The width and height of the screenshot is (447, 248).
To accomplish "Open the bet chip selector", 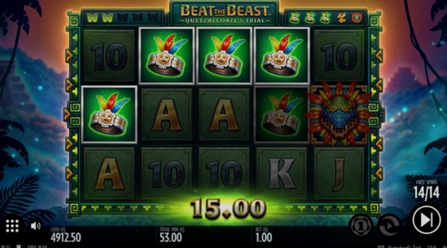I will [x=361, y=226].
